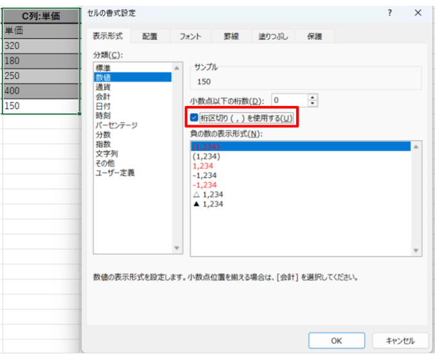Select パーセンテージ from category list
435x354 pixels.
coord(116,125)
